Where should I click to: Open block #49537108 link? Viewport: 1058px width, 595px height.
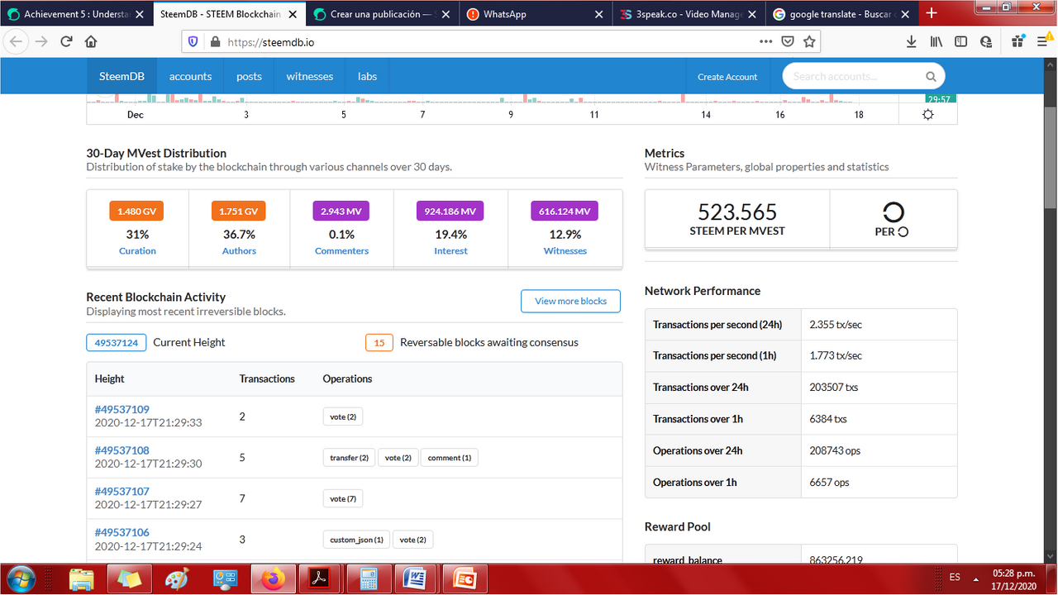[122, 450]
